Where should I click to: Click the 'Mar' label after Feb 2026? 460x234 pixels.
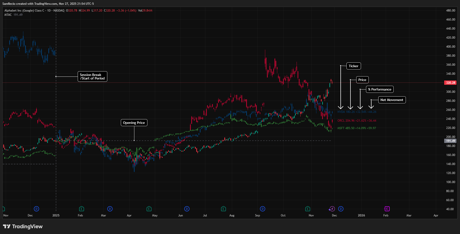409,215
